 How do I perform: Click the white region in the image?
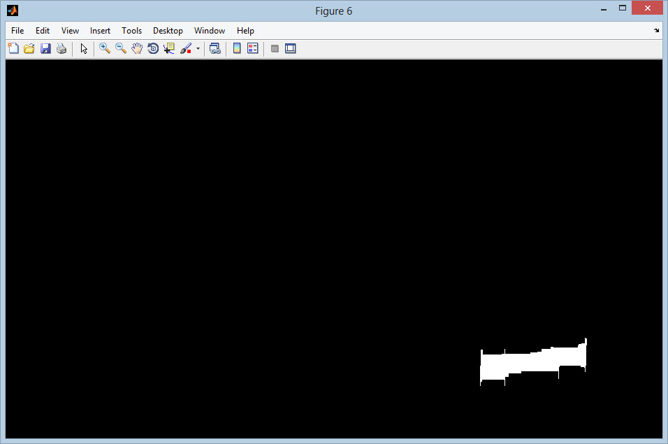pos(532,363)
